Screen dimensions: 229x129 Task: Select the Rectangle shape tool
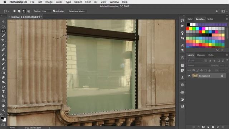tap(3, 101)
